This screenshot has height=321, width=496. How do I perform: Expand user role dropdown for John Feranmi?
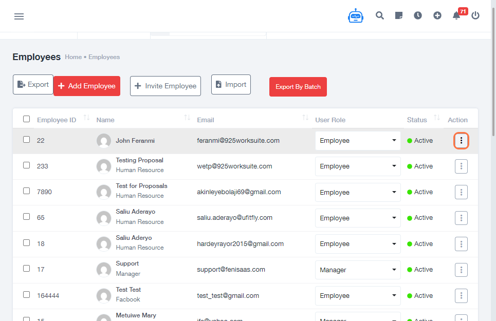[x=358, y=141]
